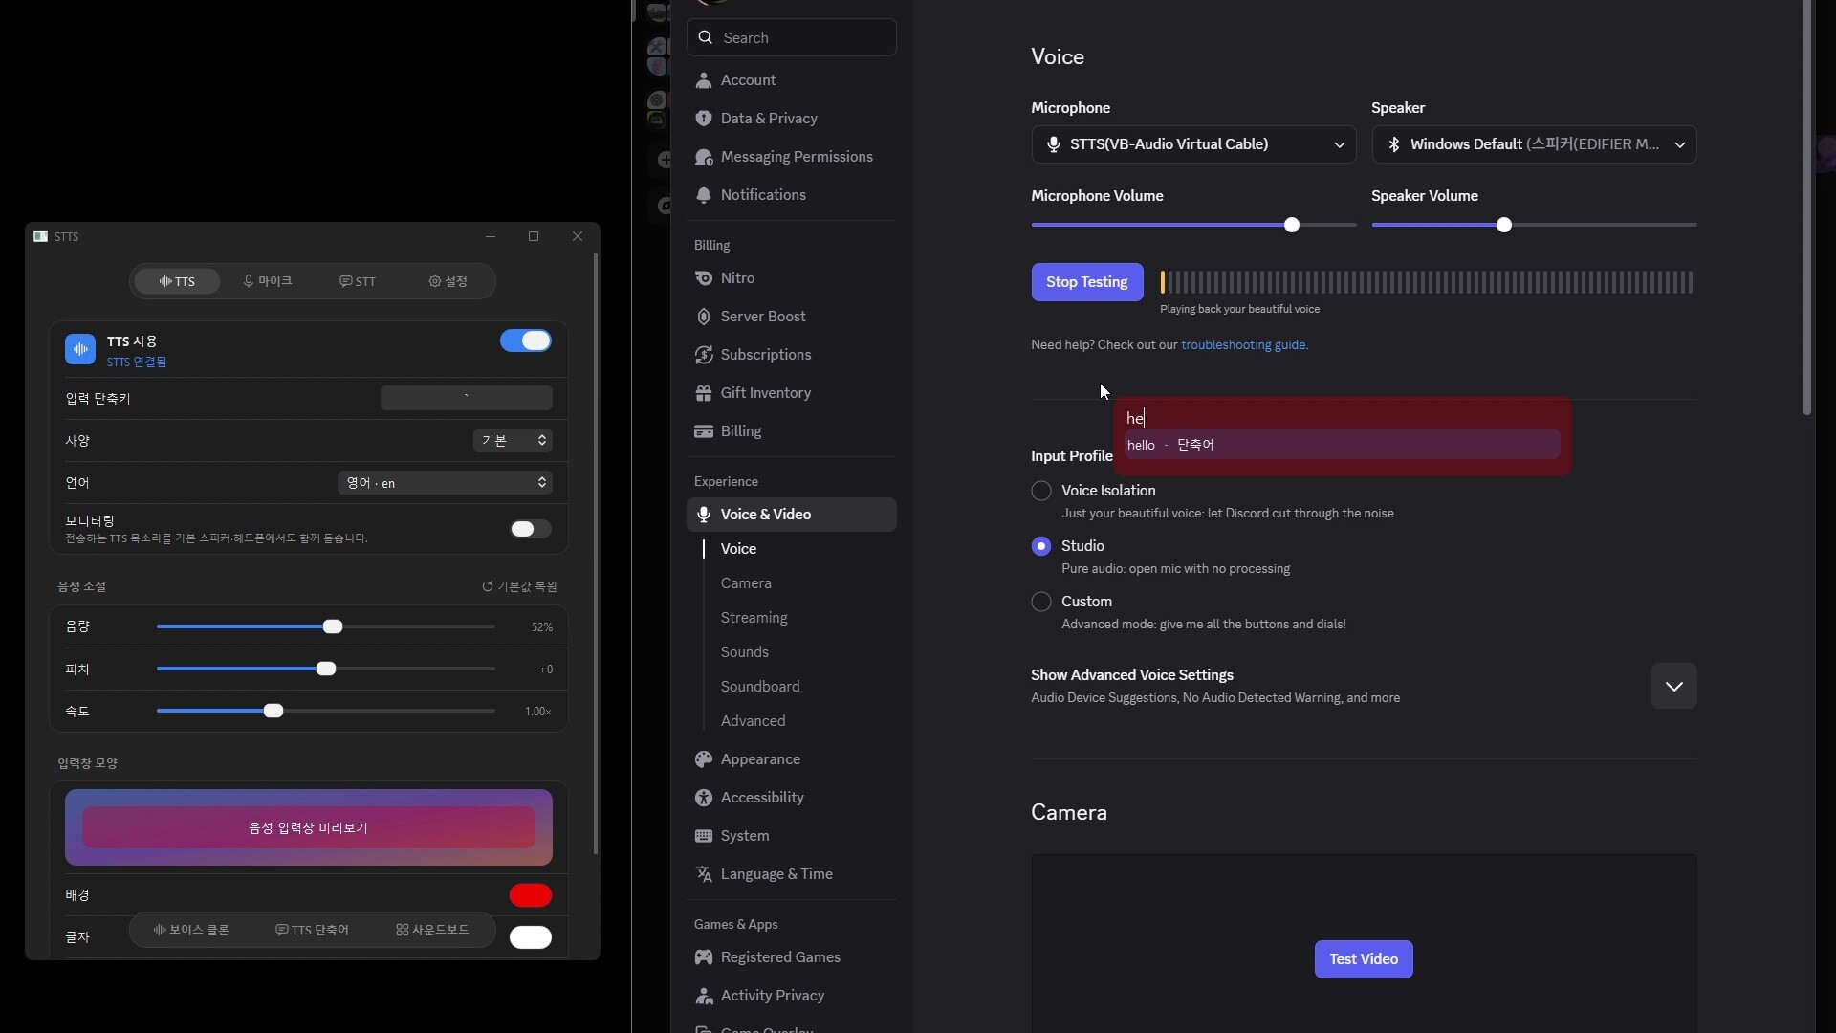The height and width of the screenshot is (1033, 1836).
Task: Open the Registered Games controller icon
Action: point(704,957)
